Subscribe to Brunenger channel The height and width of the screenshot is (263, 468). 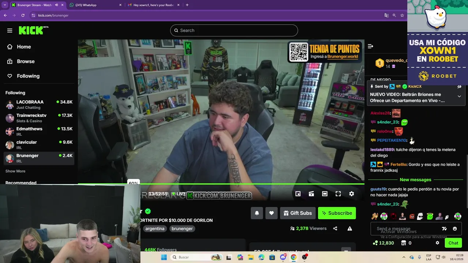click(x=337, y=213)
